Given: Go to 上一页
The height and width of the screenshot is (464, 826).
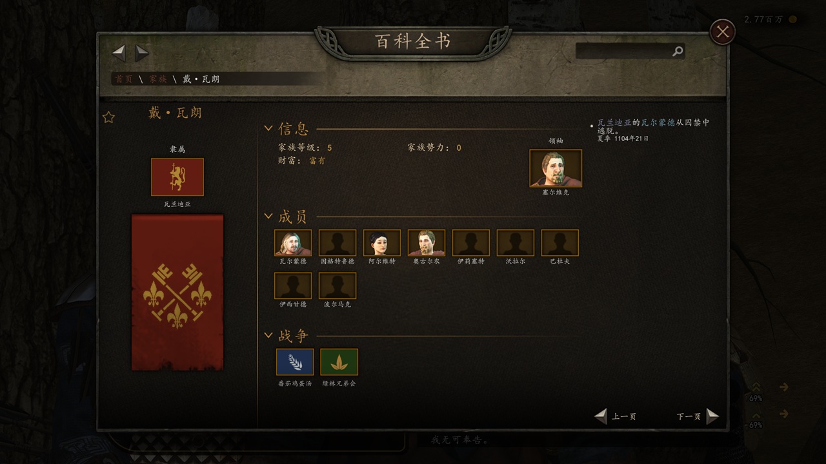Looking at the screenshot, I should point(616,416).
